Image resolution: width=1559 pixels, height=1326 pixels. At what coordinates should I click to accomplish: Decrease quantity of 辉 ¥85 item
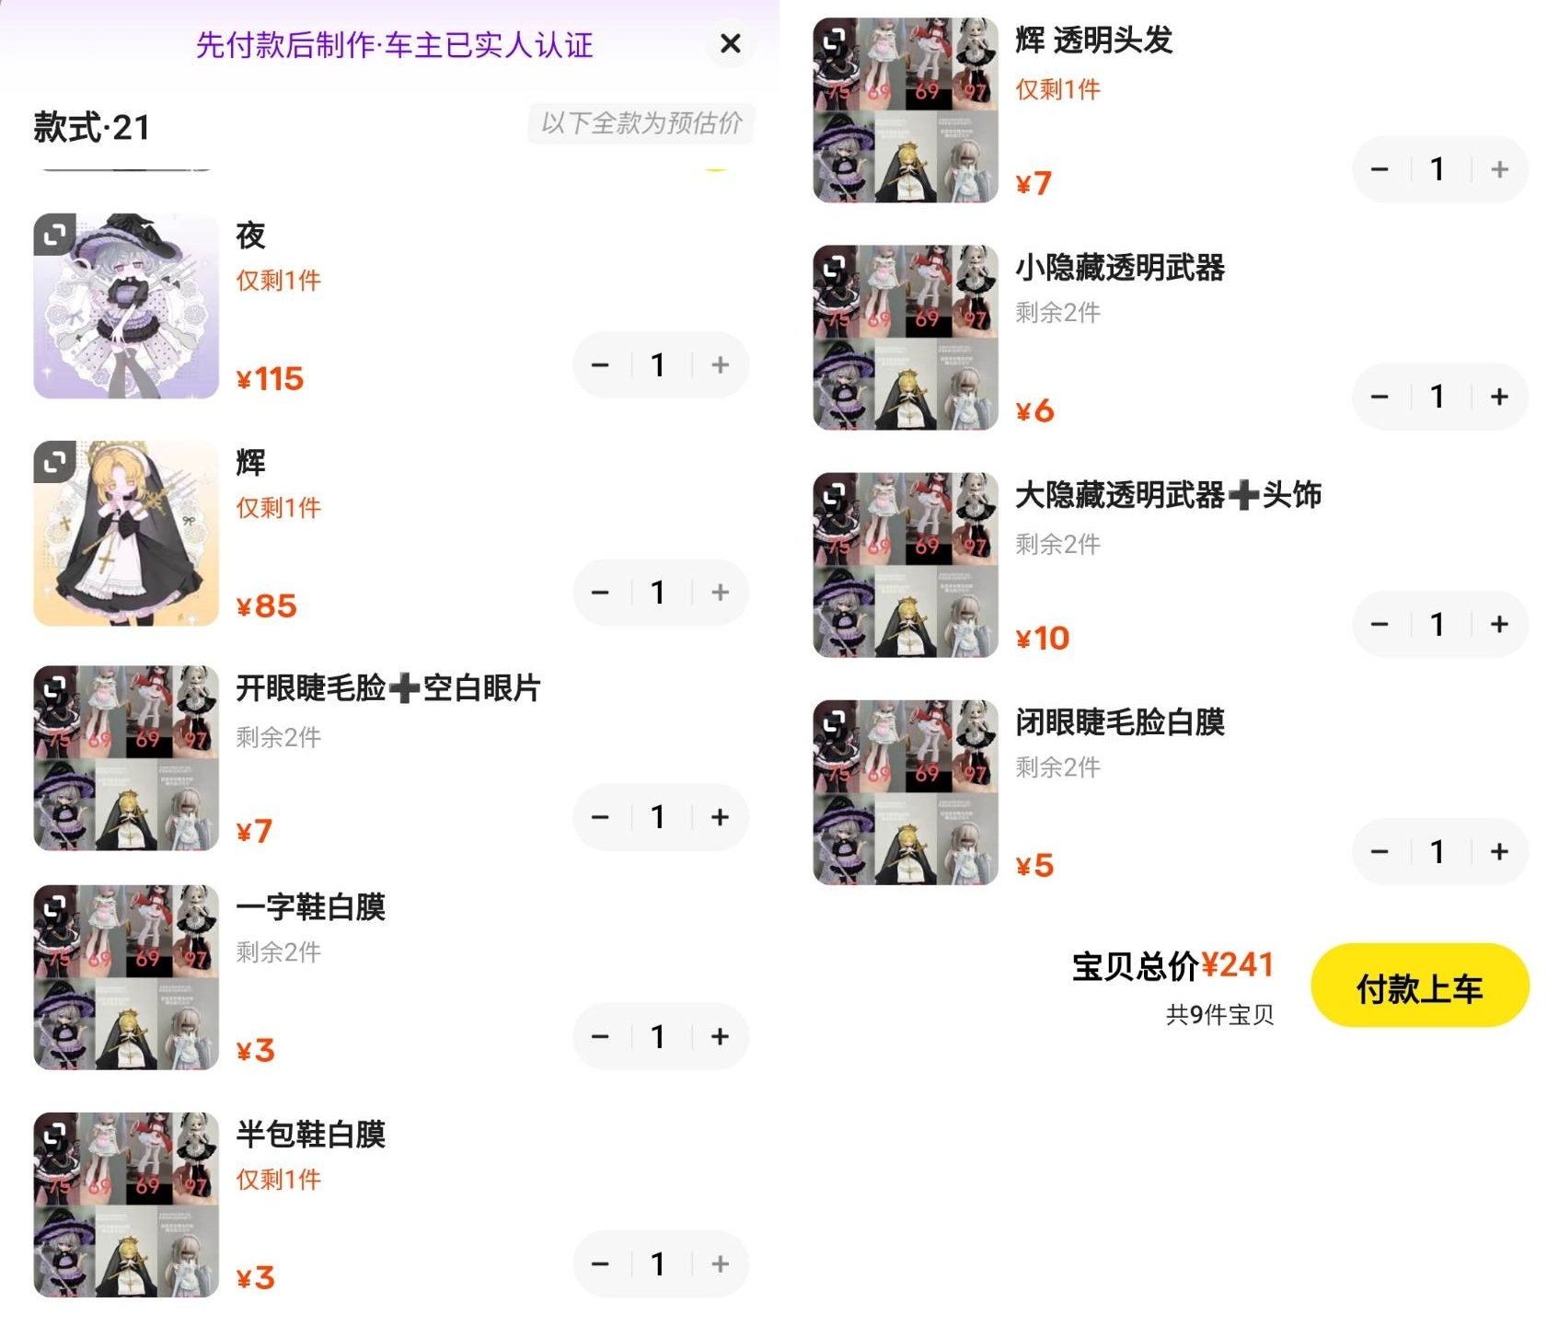tap(600, 593)
